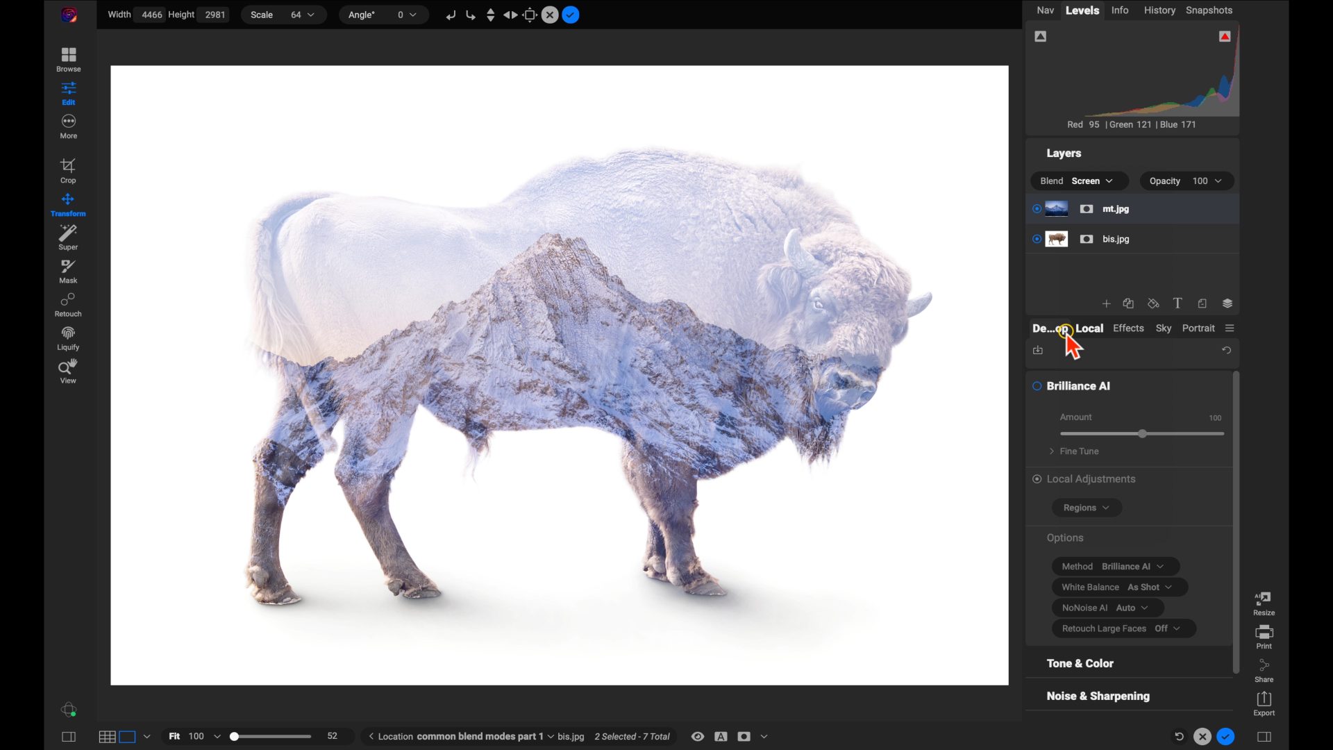Hide the mt.jpg layer
The height and width of the screenshot is (750, 1333).
tap(1037, 208)
